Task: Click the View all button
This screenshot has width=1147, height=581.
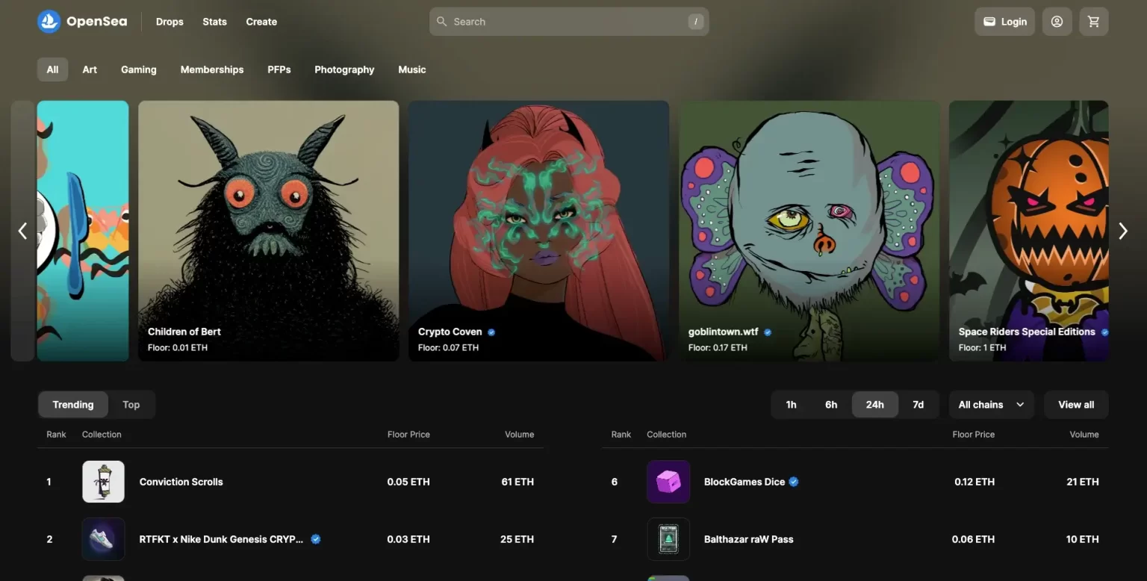Action: tap(1075, 405)
